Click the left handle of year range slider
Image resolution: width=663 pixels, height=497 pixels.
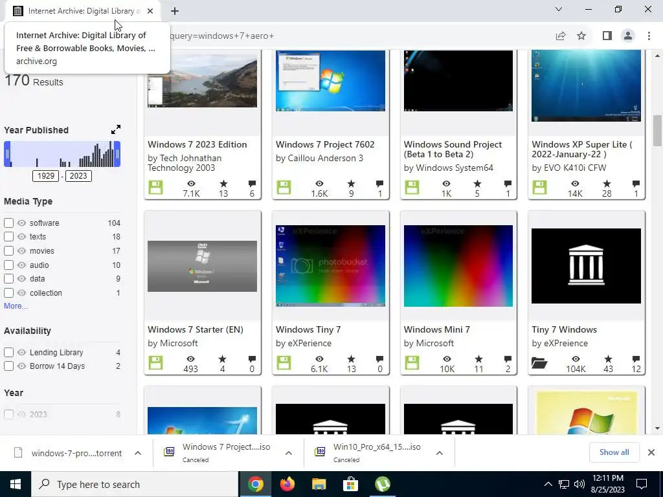tap(7, 154)
